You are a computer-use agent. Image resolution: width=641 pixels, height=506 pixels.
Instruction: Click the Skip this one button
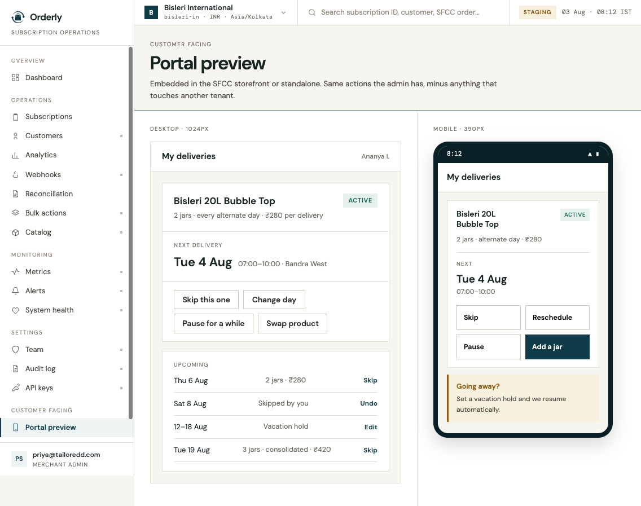click(x=206, y=300)
